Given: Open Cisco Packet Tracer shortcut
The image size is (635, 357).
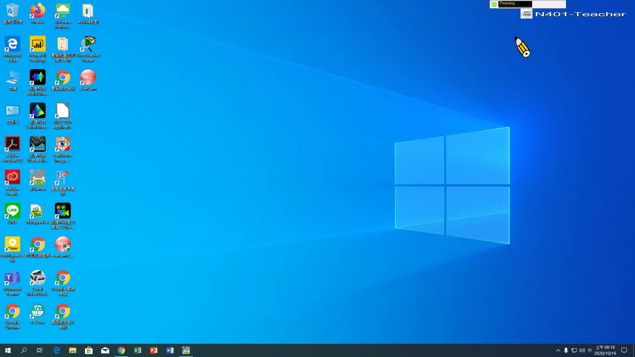Looking at the screenshot, I should click(x=88, y=49).
